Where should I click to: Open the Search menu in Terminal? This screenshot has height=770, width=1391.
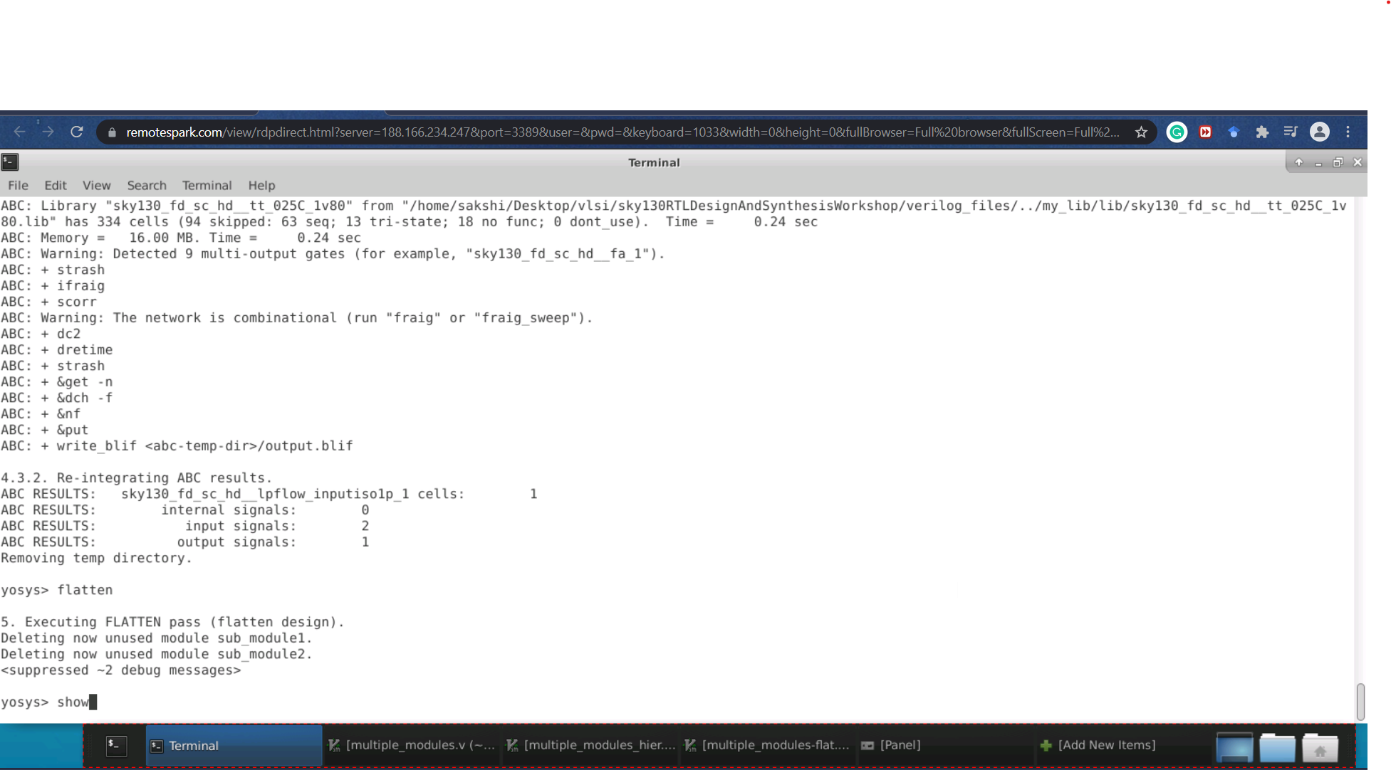[147, 185]
